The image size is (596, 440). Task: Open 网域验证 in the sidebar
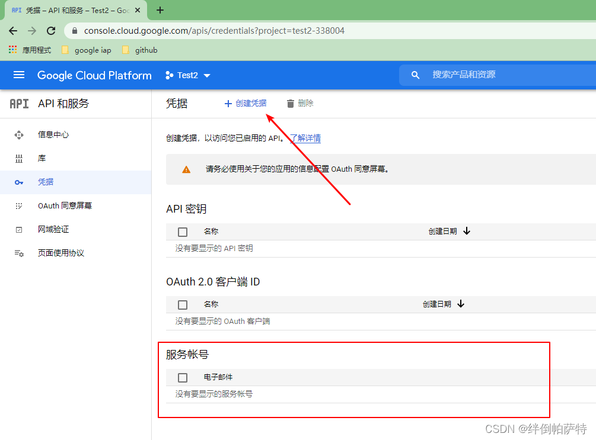[x=76, y=229]
